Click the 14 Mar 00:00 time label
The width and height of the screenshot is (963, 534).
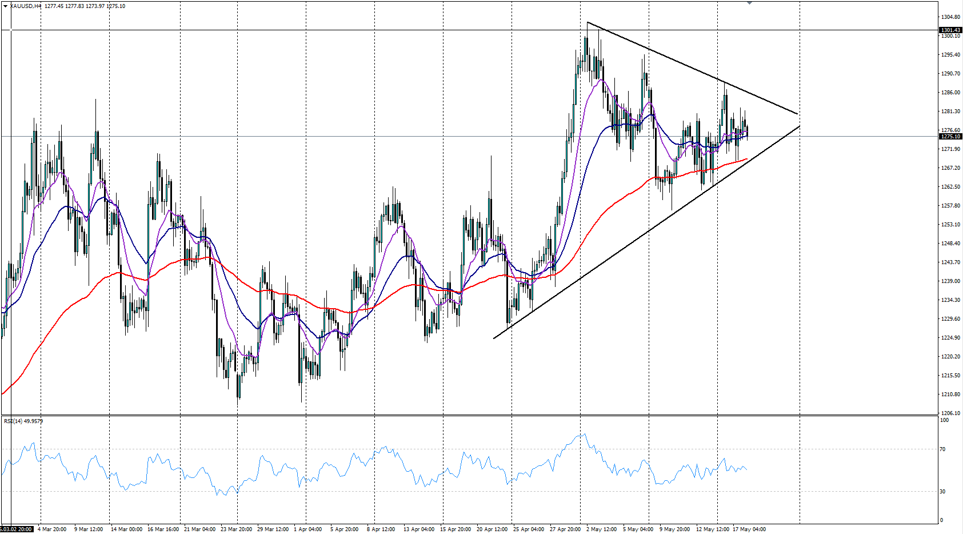[126, 529]
